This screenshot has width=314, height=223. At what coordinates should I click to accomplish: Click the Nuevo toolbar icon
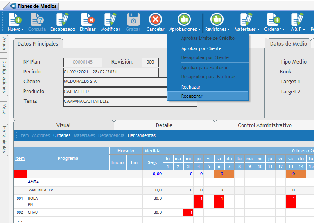tap(16, 19)
